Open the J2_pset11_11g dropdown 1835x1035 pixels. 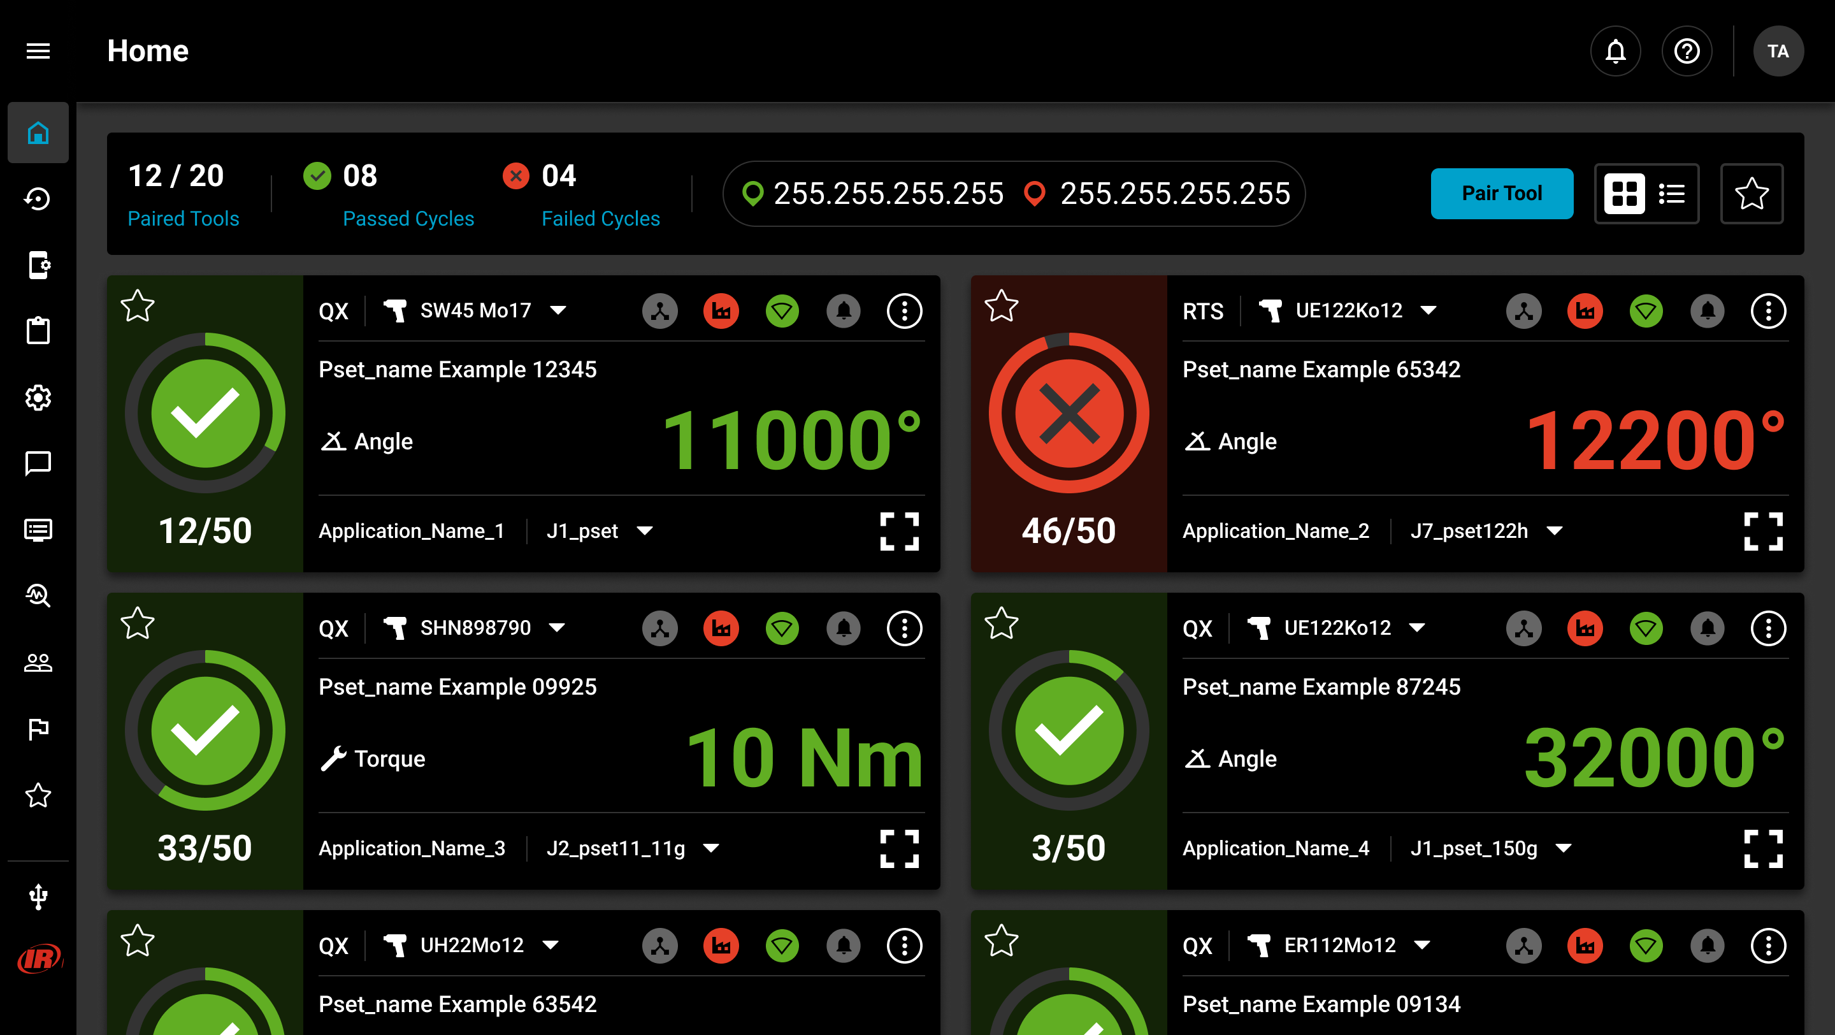pyautogui.click(x=710, y=848)
